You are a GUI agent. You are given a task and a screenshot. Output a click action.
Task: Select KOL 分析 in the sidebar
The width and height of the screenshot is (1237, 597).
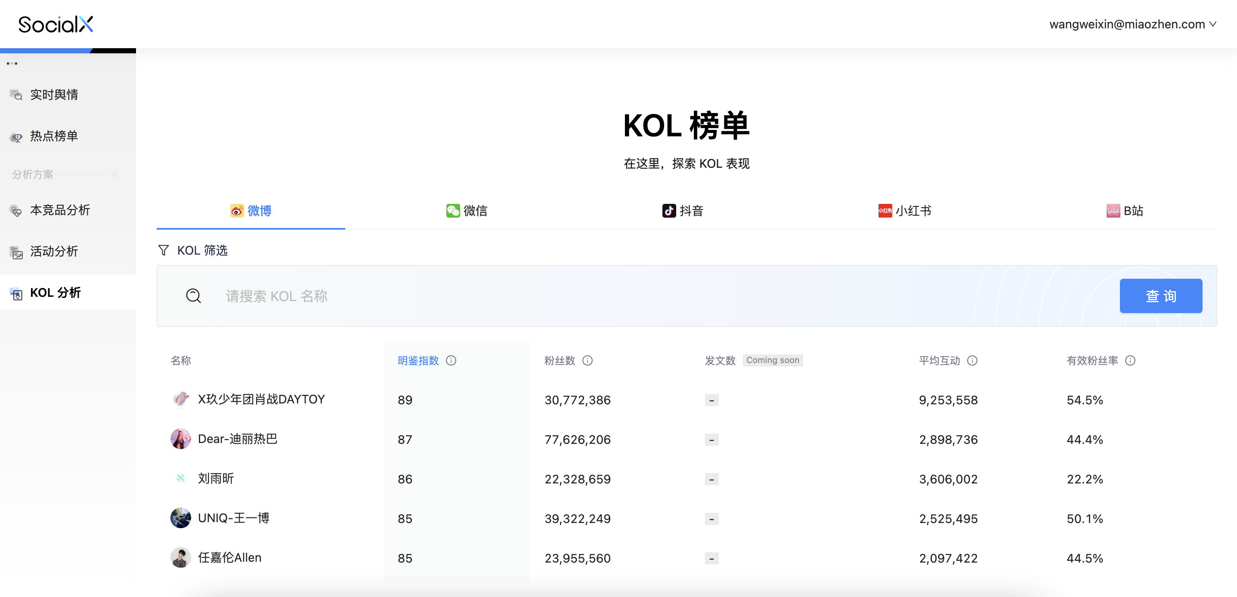pos(68,293)
